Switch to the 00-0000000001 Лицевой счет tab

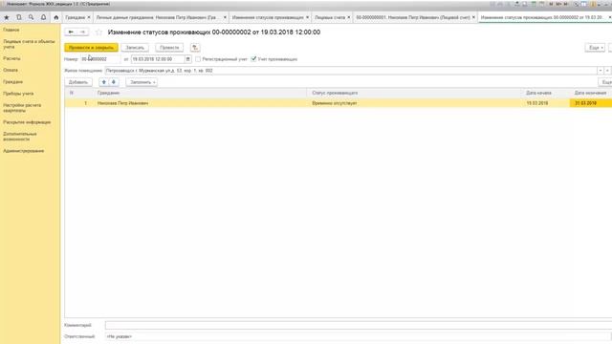413,17
